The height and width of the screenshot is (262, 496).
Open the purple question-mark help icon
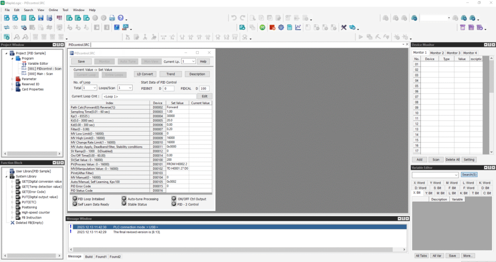coord(121,18)
